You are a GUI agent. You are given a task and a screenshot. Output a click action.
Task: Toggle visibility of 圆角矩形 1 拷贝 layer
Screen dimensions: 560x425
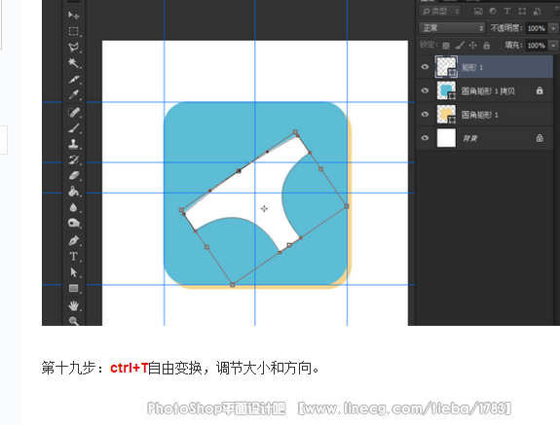tap(425, 90)
